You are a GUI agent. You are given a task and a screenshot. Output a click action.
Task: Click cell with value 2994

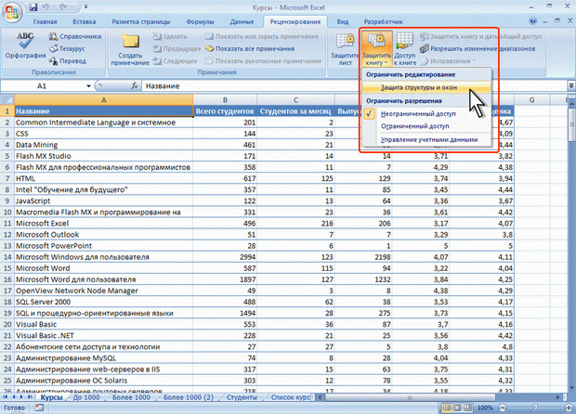coord(225,257)
